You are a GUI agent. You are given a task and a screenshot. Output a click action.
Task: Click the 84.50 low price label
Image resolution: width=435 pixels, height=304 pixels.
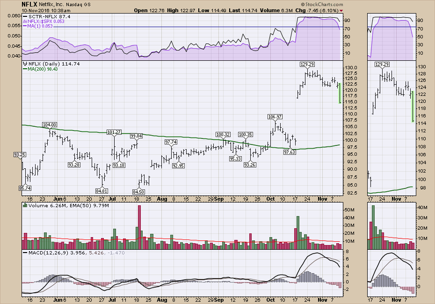[138, 192]
